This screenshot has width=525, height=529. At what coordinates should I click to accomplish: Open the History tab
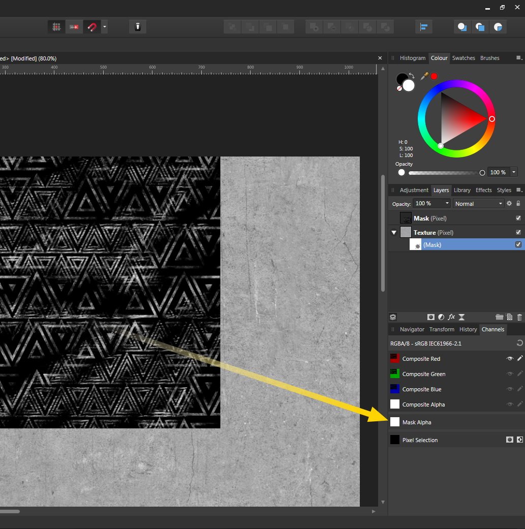(468, 329)
